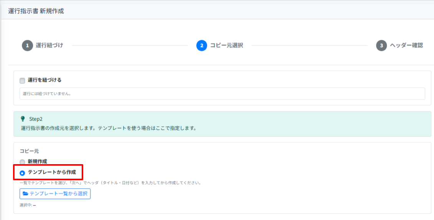
Task: Click the 新規作成 radio label text
Action: pos(37,161)
